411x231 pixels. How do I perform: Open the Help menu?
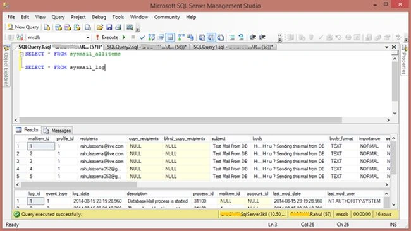[191, 17]
